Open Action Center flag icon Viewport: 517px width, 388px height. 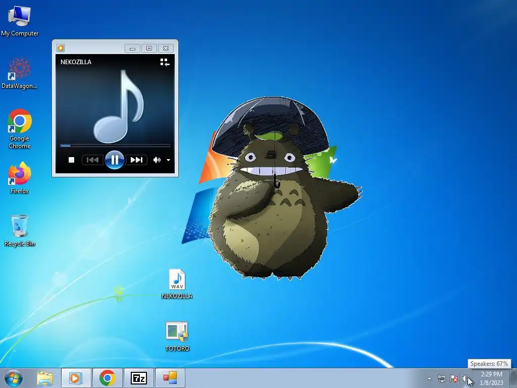pos(454,378)
